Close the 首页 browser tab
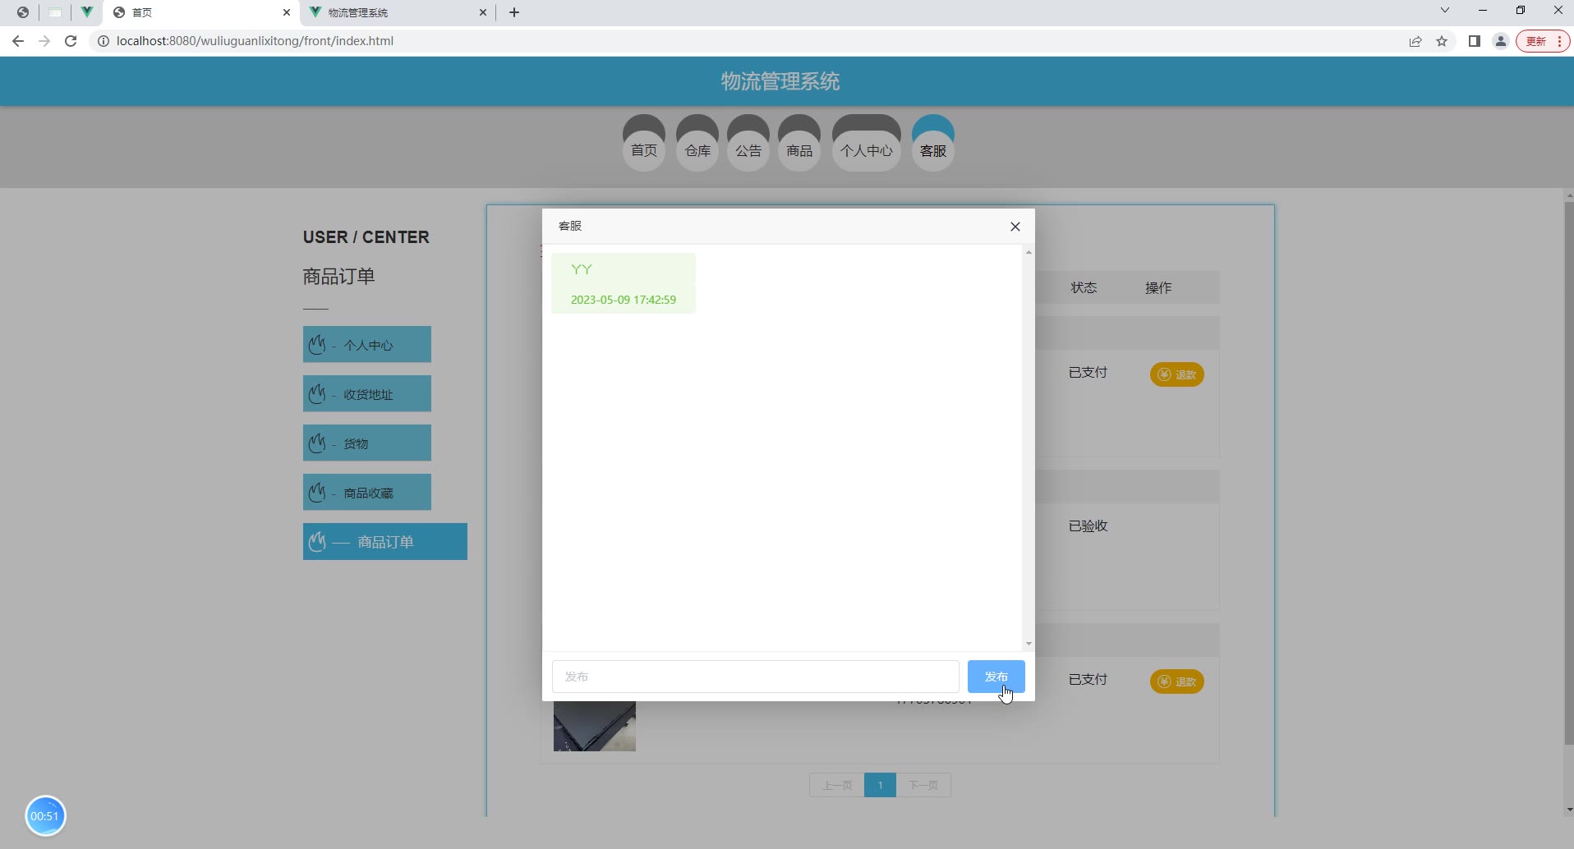 tap(287, 12)
